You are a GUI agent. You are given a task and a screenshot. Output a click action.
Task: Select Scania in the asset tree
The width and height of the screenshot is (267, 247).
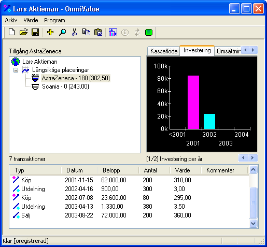pyautogui.click(x=65, y=86)
